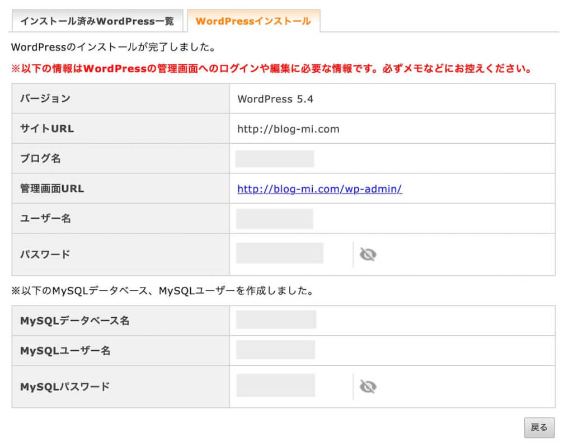
Task: Click the install completed message text
Action: [114, 47]
